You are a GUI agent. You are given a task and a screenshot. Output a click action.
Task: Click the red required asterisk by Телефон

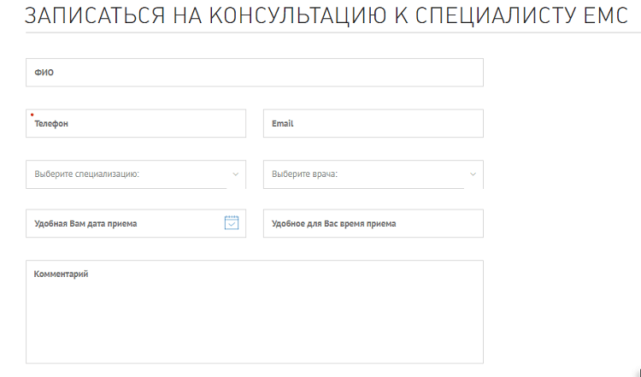pos(32,115)
